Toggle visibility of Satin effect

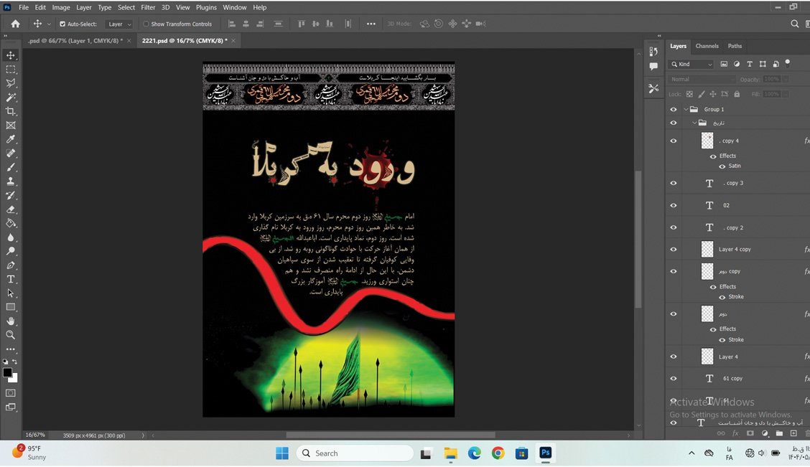(722, 166)
